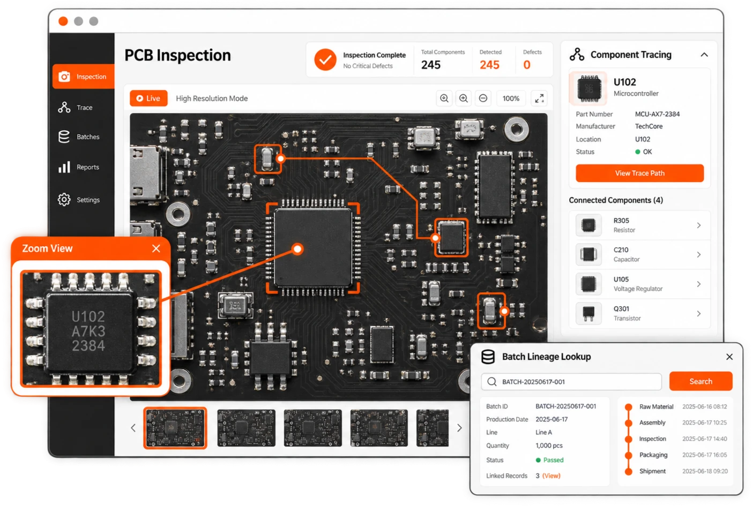753x506 pixels.
Task: Click the Part Number MCU-AX7-2384 value
Action: point(657,114)
